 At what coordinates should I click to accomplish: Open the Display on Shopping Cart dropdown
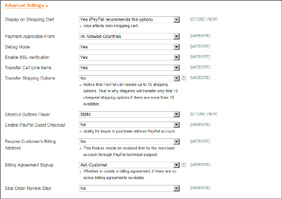129,19
